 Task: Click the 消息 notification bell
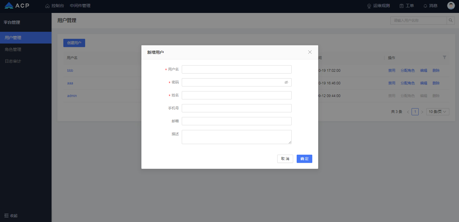[425, 6]
